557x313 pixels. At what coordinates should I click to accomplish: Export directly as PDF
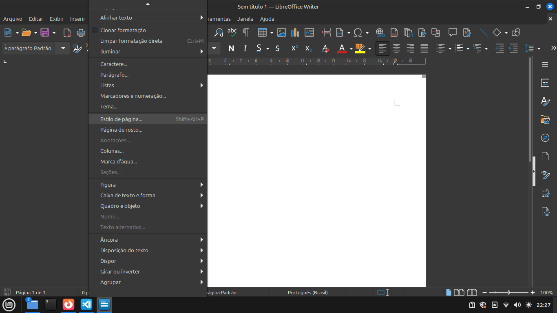tap(67, 33)
